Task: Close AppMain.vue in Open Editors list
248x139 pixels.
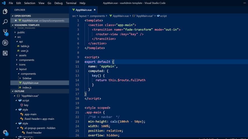Action: [16, 21]
